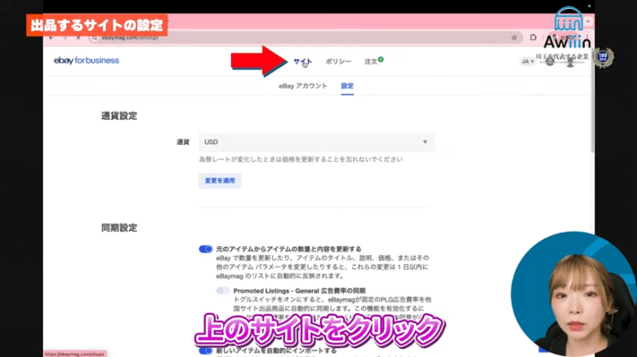This screenshot has width=637, height=357.
Task: Bookmark the page with star icon
Action: 514,37
